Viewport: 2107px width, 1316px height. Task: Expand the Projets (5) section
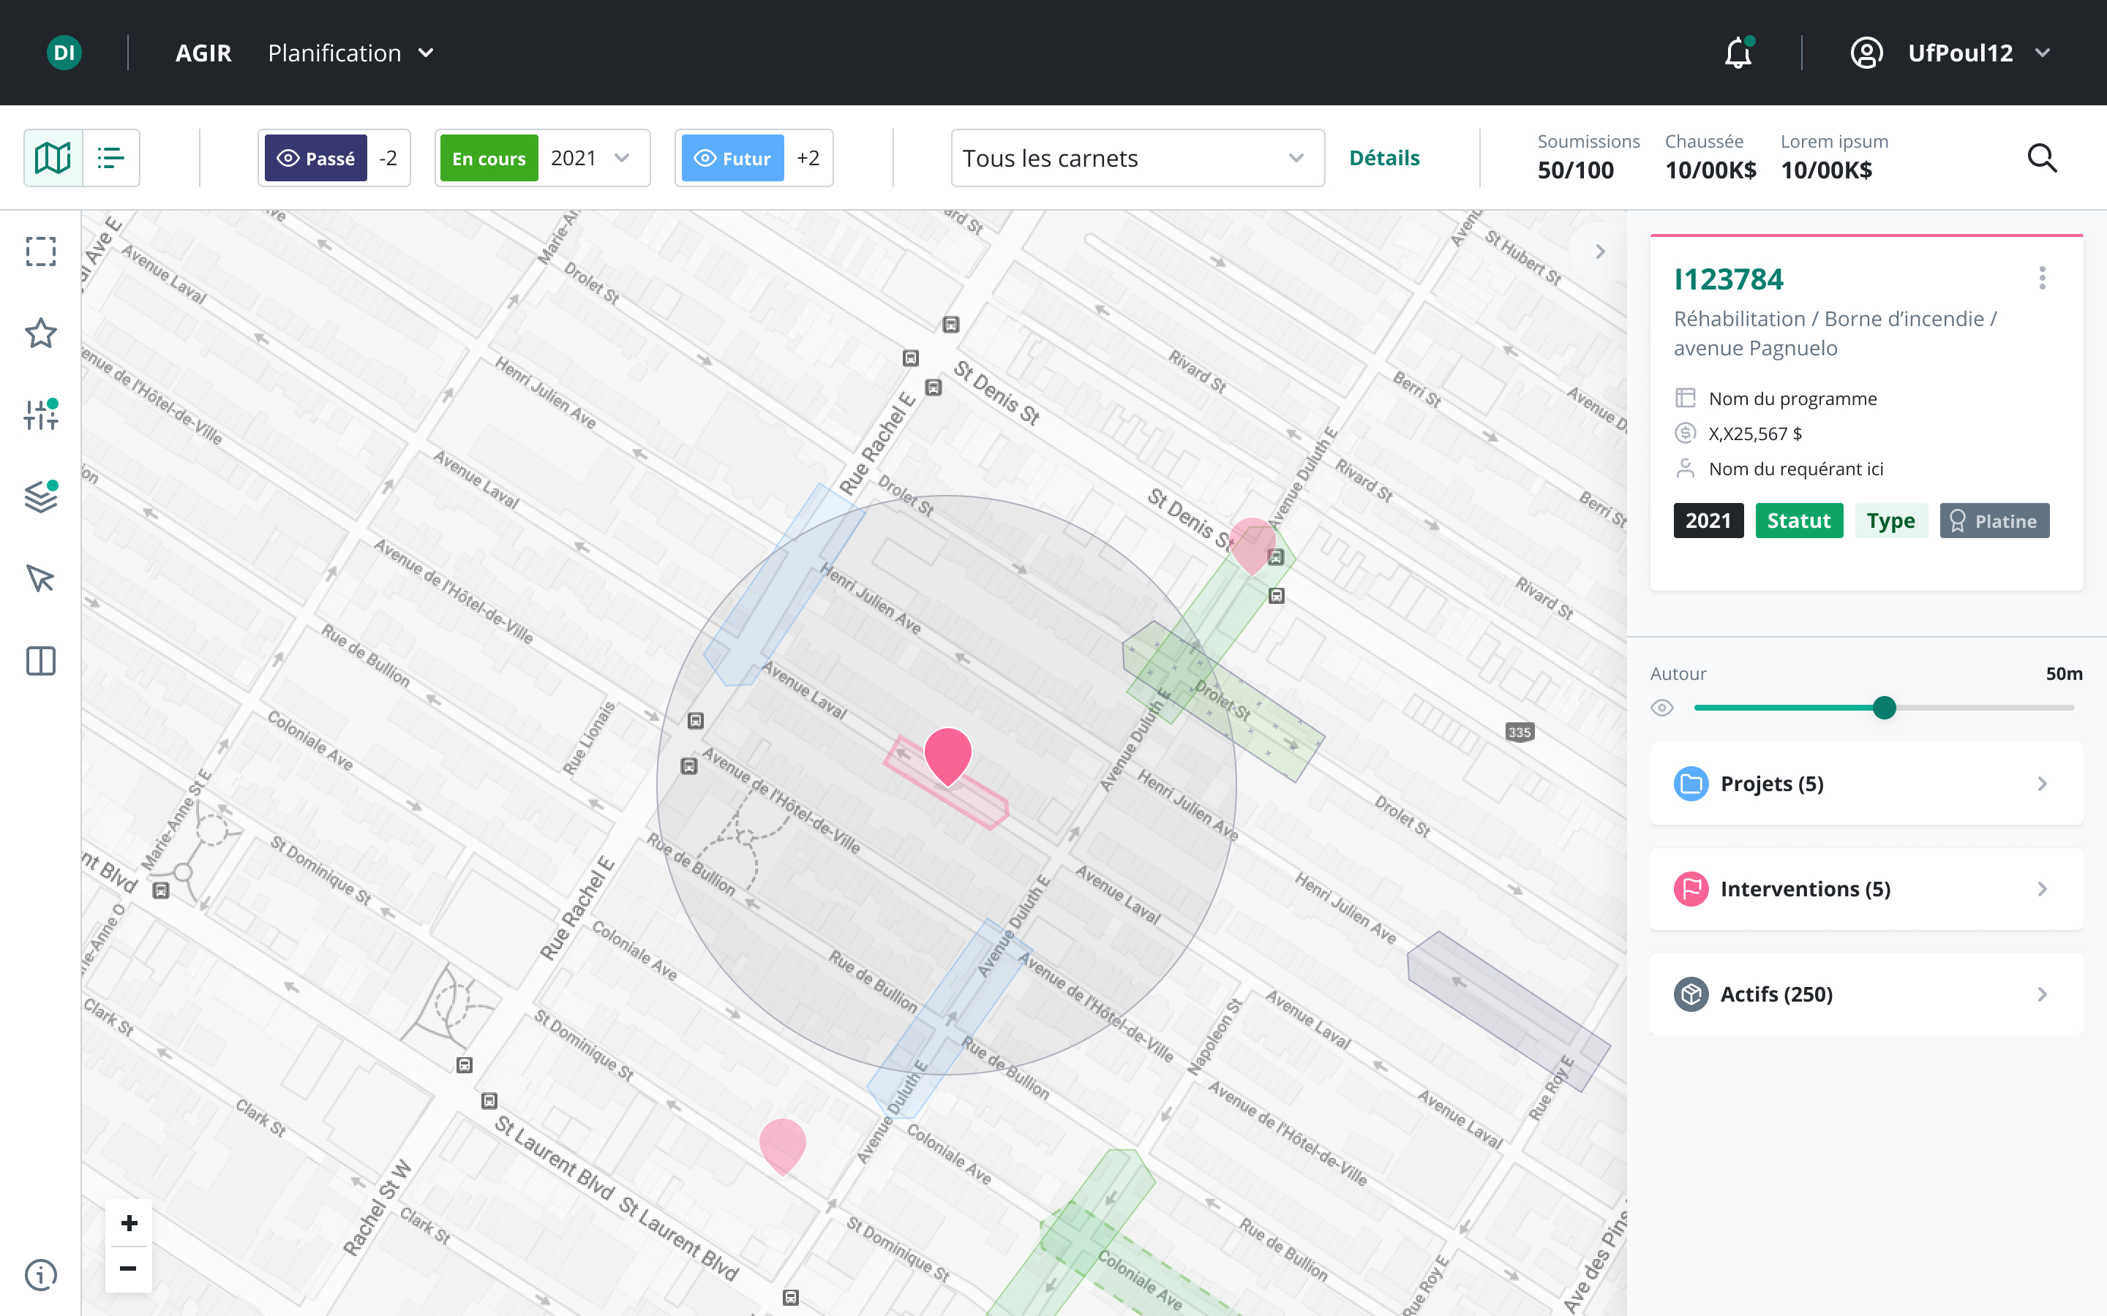point(1867,783)
